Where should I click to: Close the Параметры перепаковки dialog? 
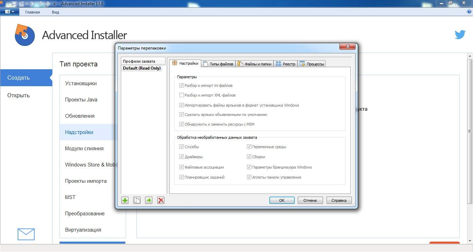[347, 46]
